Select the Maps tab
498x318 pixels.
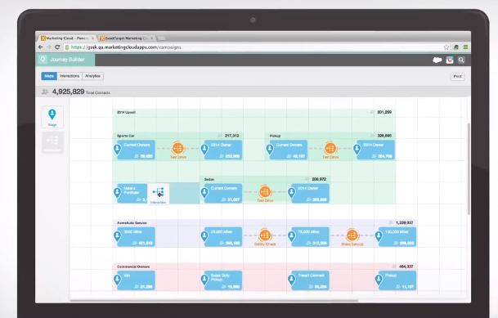pyautogui.click(x=49, y=76)
